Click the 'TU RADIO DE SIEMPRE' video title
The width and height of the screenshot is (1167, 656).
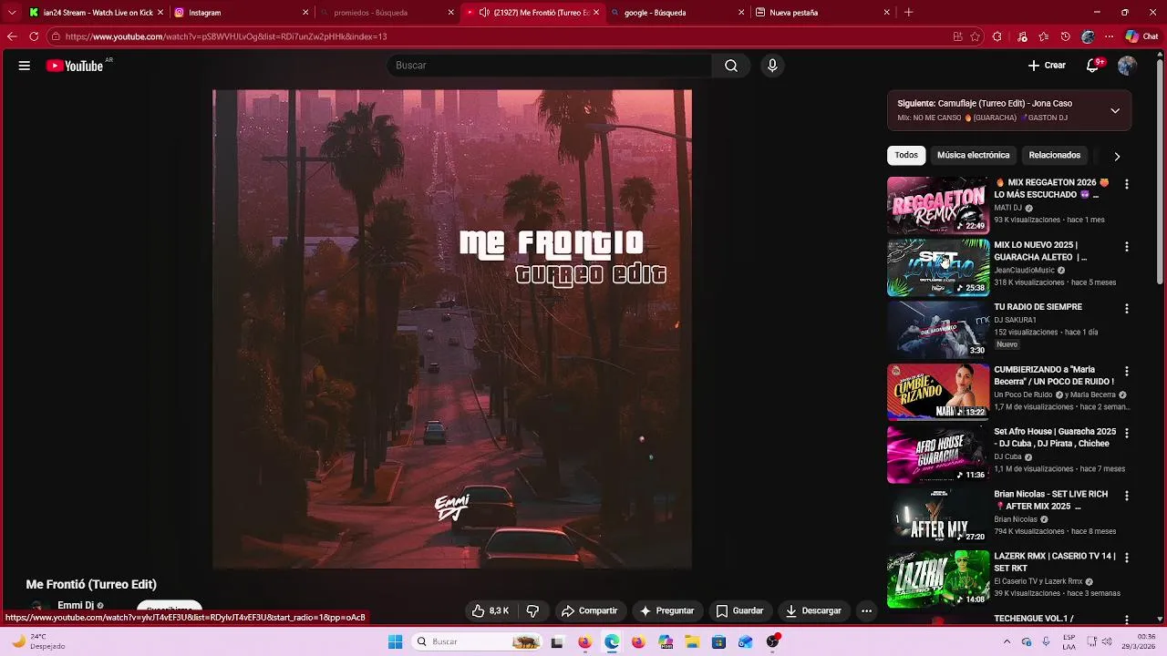(x=1038, y=307)
